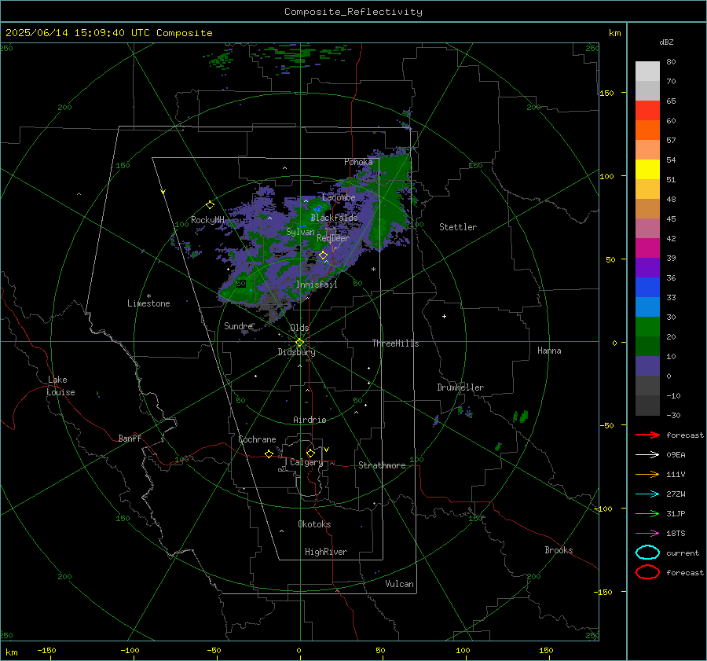Click the dark green 20-10 dBZ swatch
Viewport: 707px width, 661px height.
[x=647, y=347]
